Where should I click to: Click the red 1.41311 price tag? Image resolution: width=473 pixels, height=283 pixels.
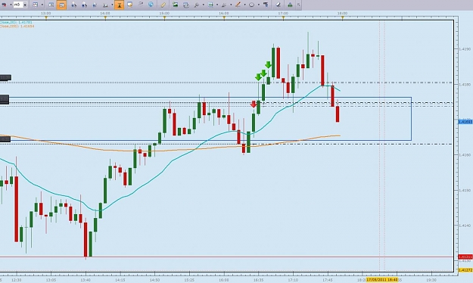[x=465, y=257]
